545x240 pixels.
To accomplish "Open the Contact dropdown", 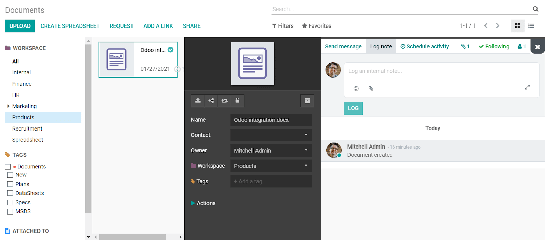I will point(271,135).
